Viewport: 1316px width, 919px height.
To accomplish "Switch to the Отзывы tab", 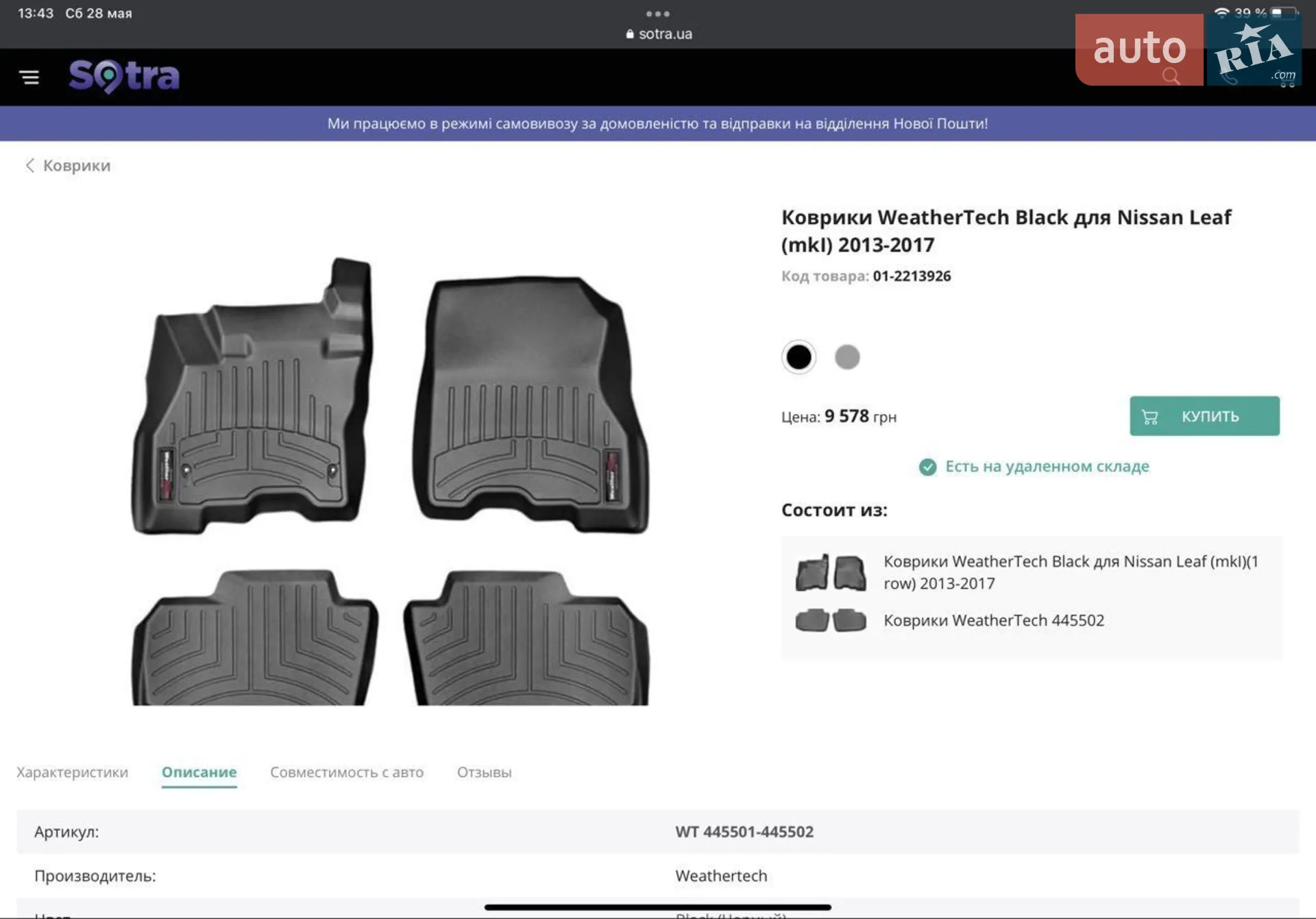I will pos(485,772).
